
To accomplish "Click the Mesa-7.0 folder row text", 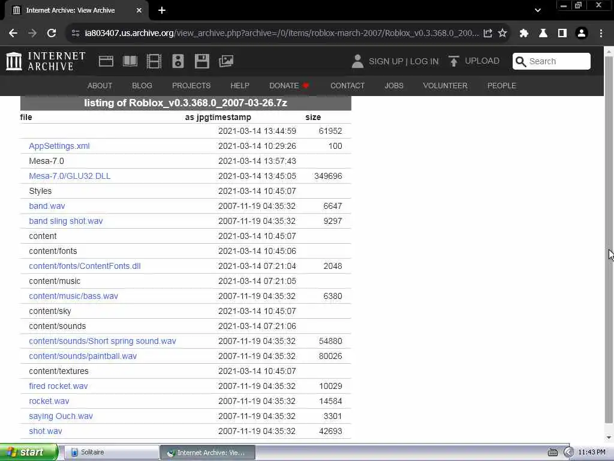I will click(46, 161).
